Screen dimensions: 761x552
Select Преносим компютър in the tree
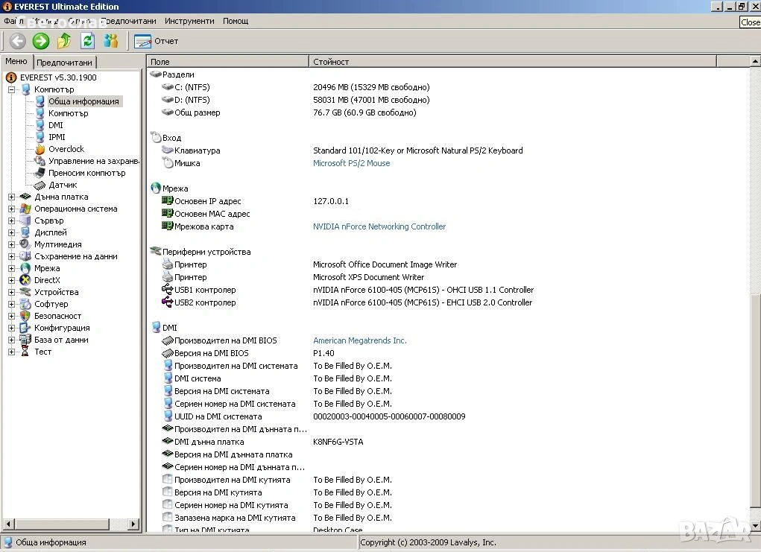click(86, 173)
